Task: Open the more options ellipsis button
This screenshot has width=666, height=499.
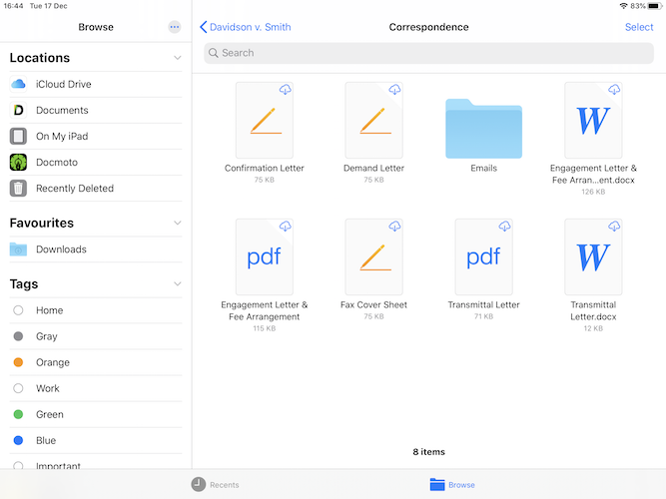Action: point(175,27)
